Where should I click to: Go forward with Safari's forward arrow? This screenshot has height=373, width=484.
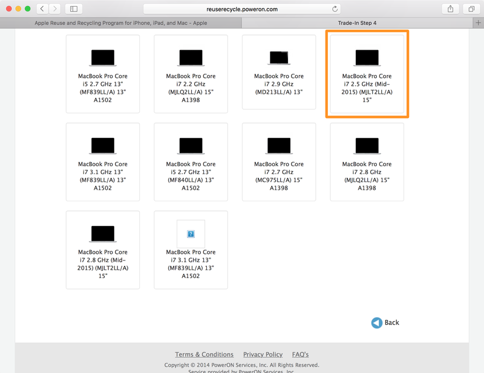pyautogui.click(x=54, y=8)
